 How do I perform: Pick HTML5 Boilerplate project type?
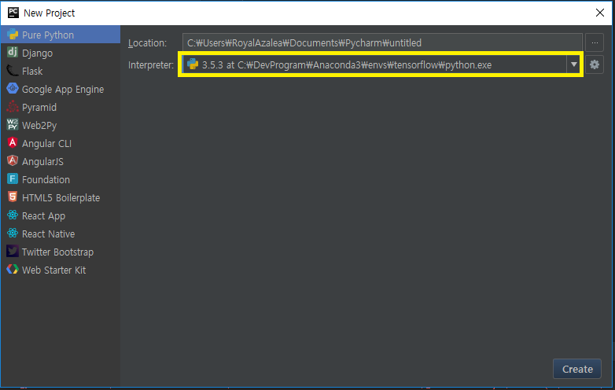(61, 197)
